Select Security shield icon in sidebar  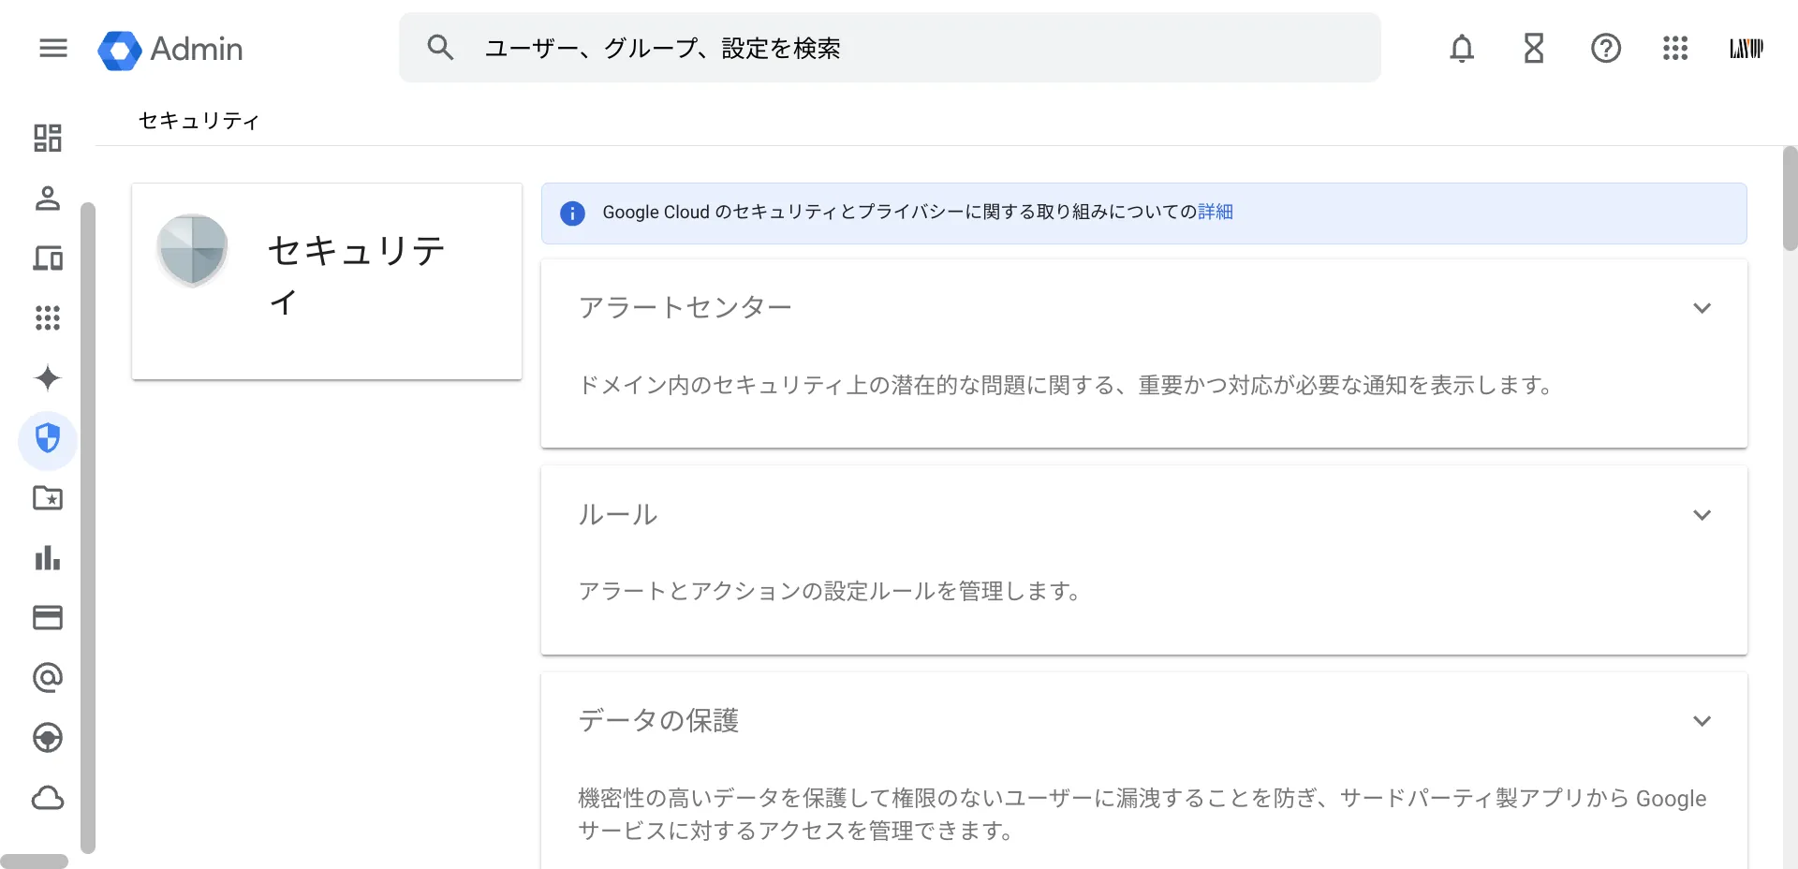[48, 438]
